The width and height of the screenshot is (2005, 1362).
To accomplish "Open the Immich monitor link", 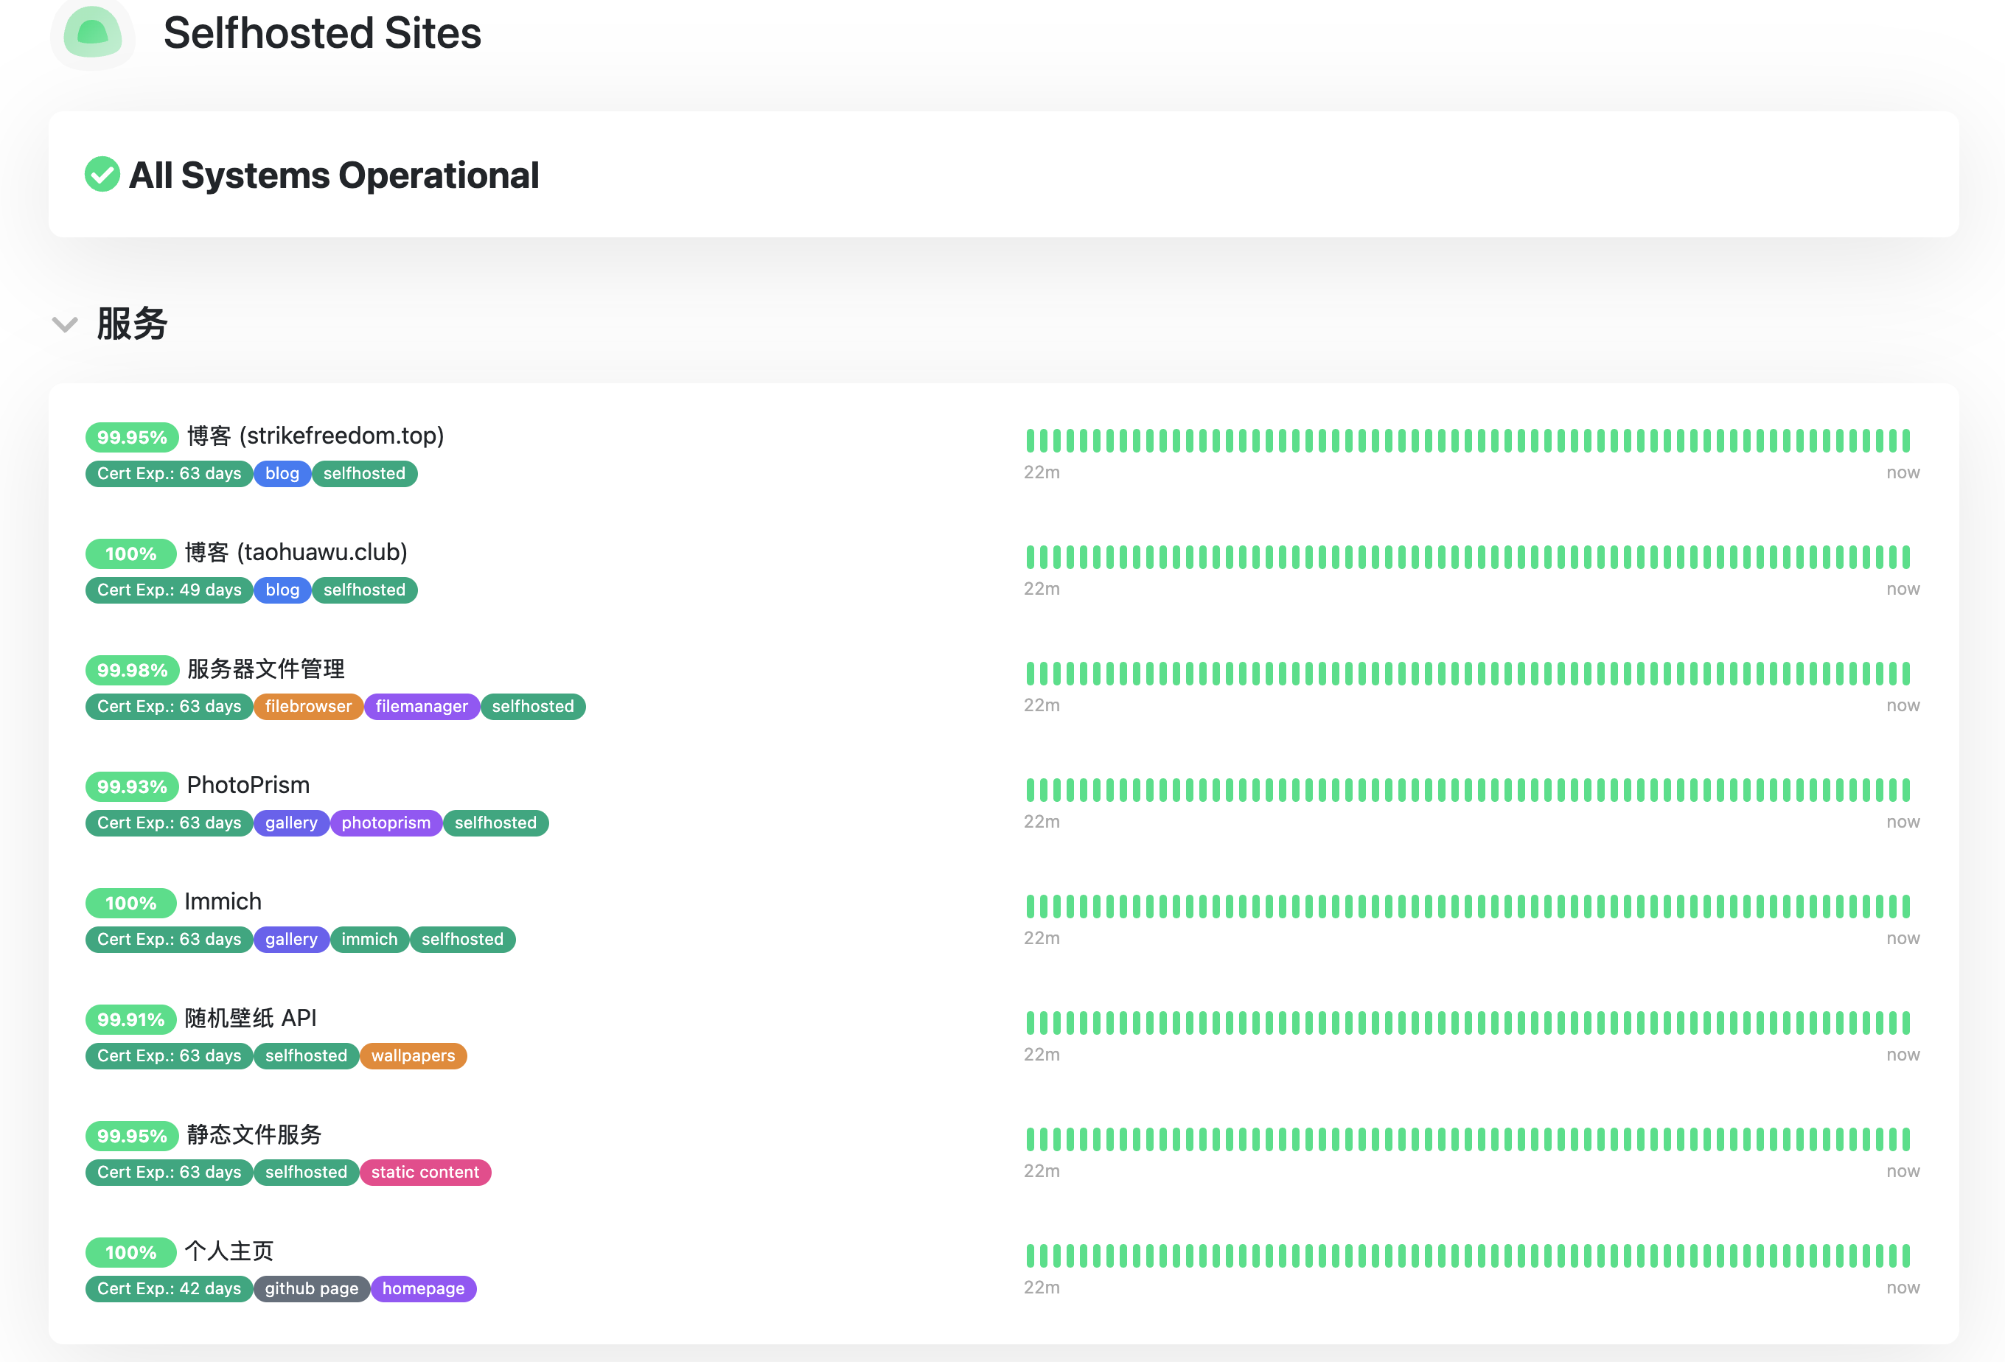I will [x=223, y=901].
